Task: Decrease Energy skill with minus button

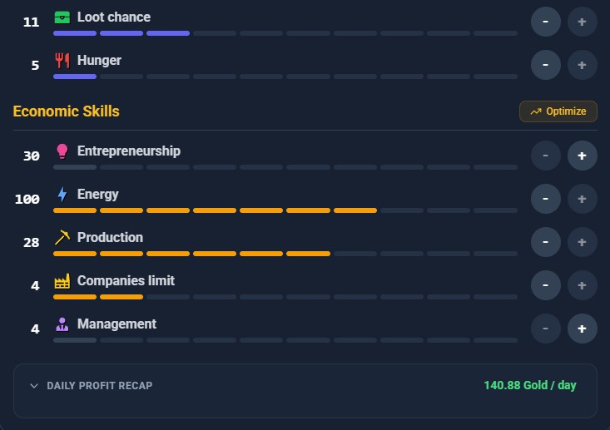Action: coord(545,199)
